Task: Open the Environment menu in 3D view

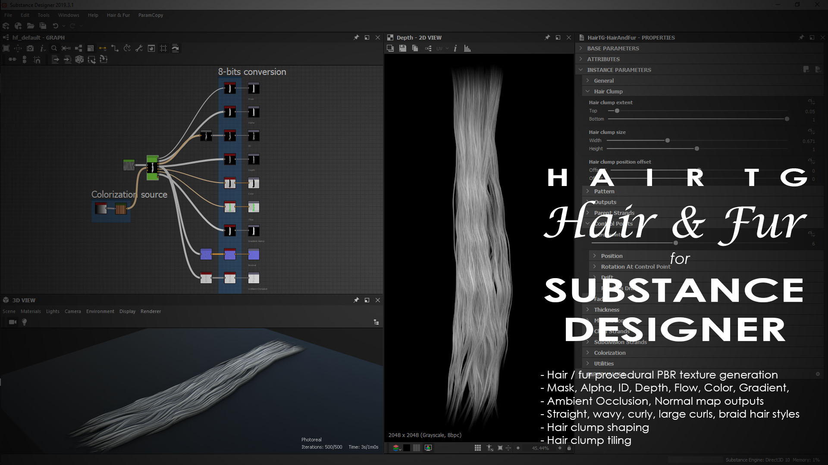Action: (100, 311)
